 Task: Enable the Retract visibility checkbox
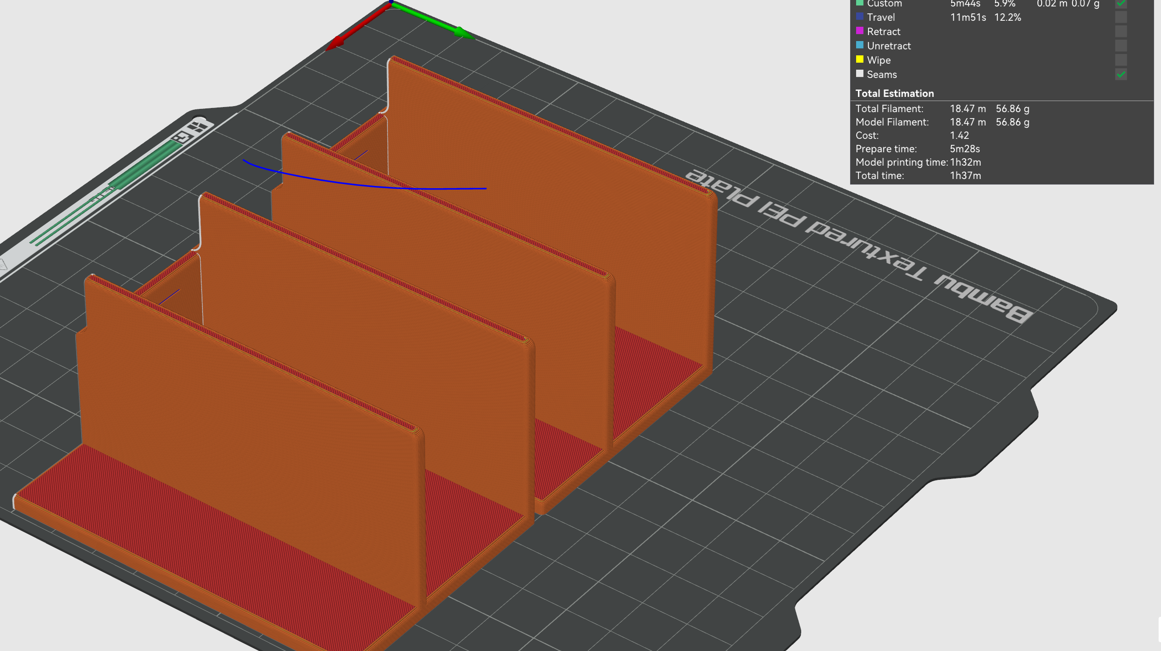[x=1121, y=31]
